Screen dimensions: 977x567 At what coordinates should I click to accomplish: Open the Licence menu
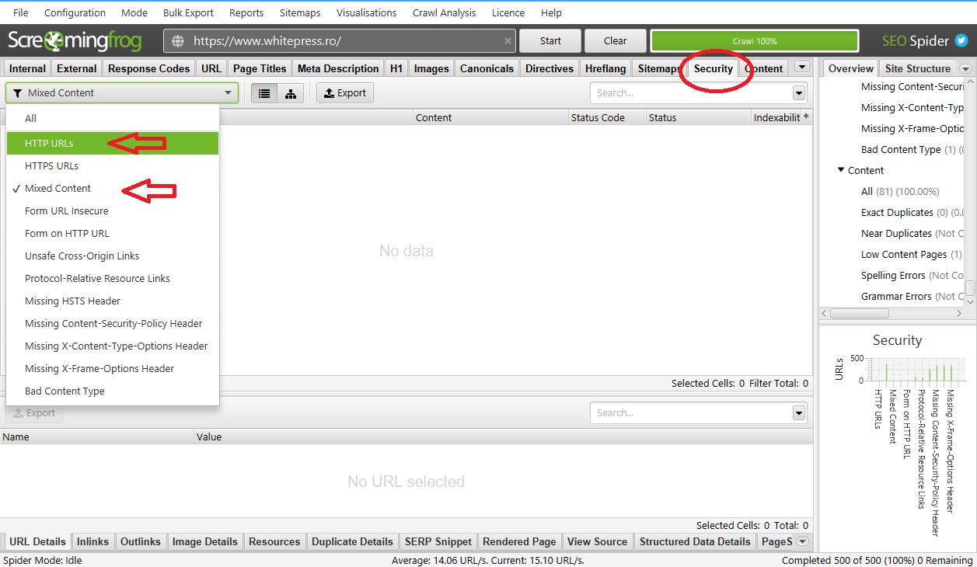508,12
